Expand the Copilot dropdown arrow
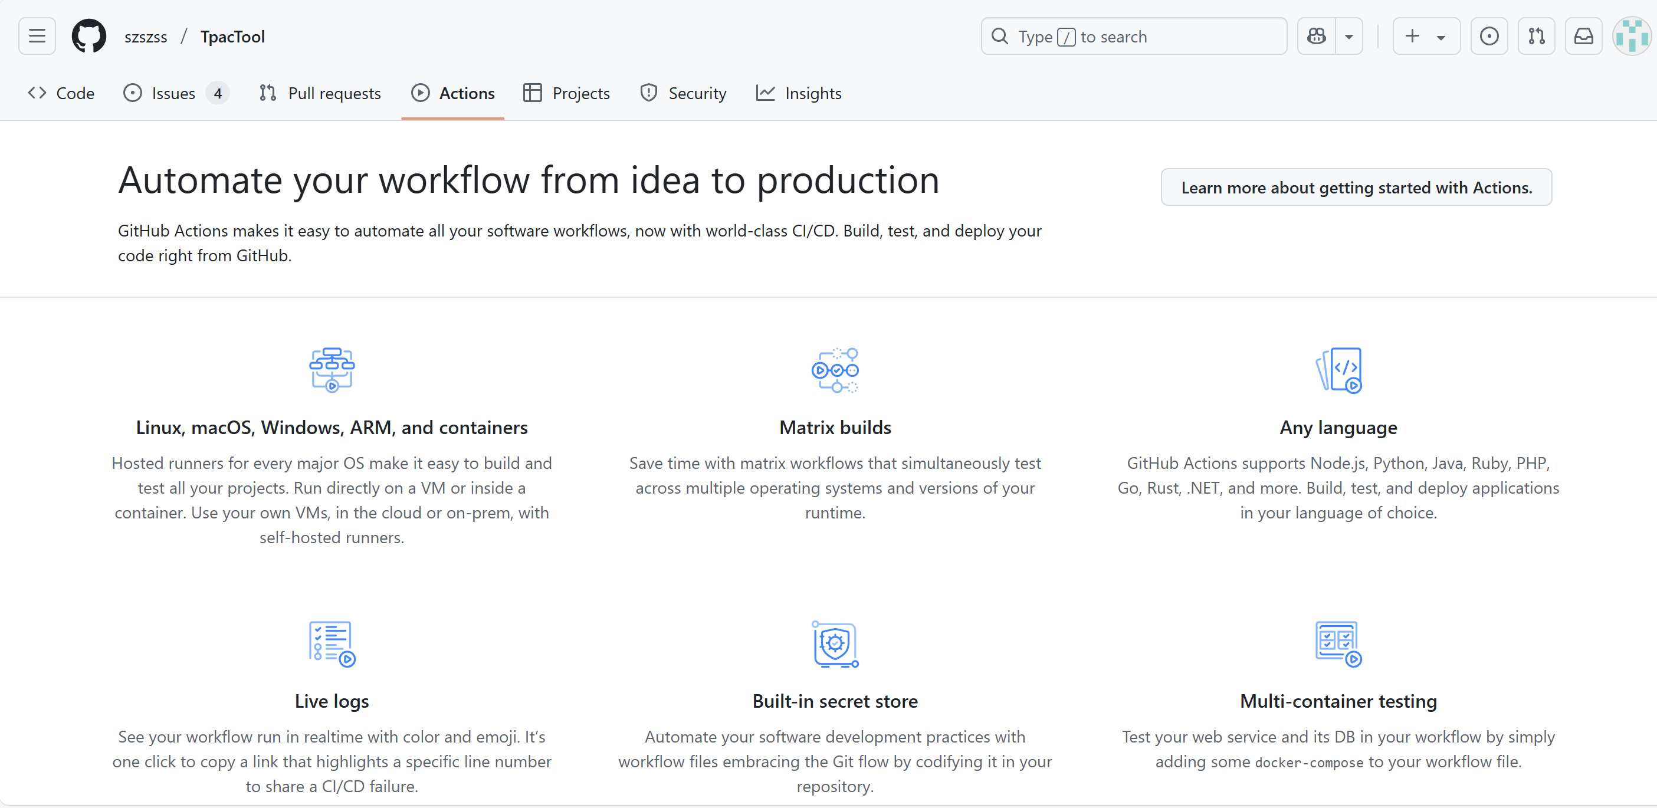1657x808 pixels. [x=1349, y=37]
